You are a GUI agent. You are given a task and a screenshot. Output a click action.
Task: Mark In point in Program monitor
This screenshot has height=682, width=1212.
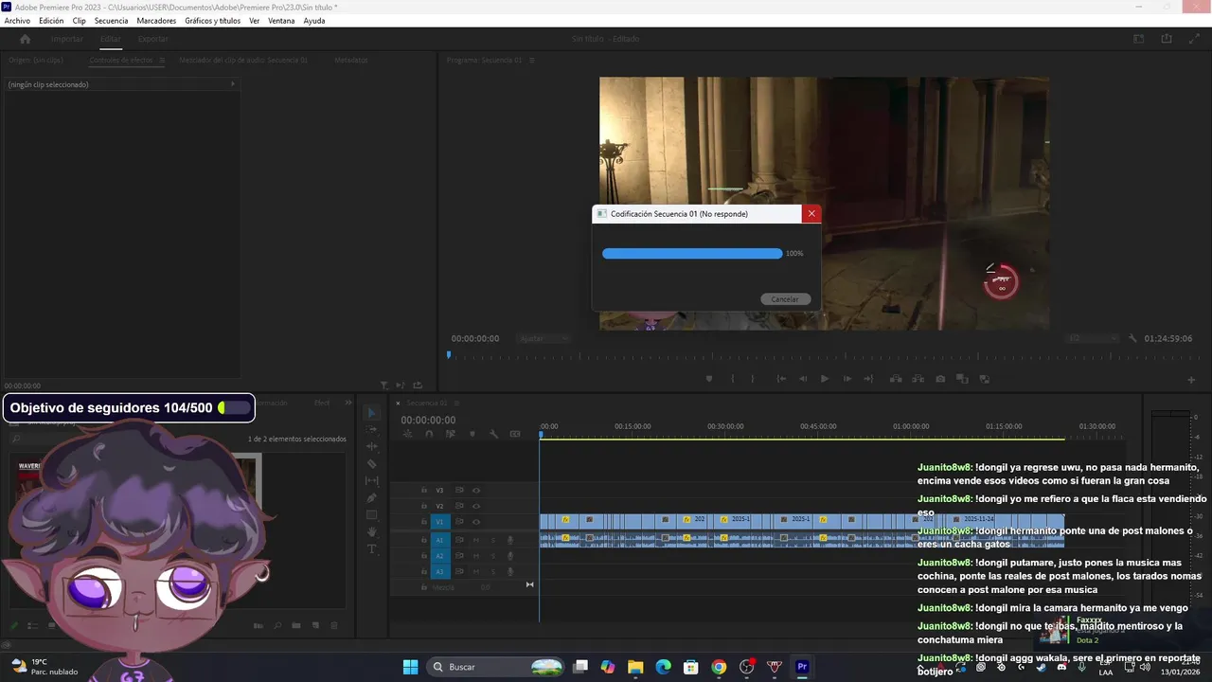732,379
